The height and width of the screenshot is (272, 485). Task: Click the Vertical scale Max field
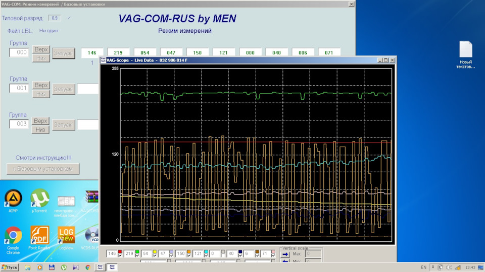pos(313,254)
